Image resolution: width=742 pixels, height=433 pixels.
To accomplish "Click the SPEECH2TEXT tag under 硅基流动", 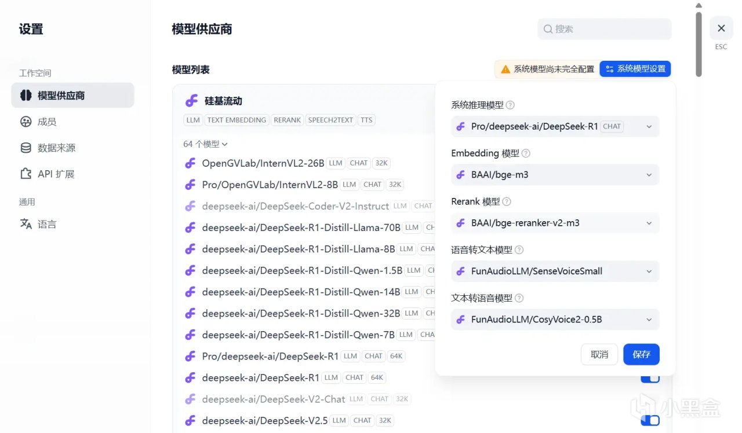I will [x=330, y=120].
